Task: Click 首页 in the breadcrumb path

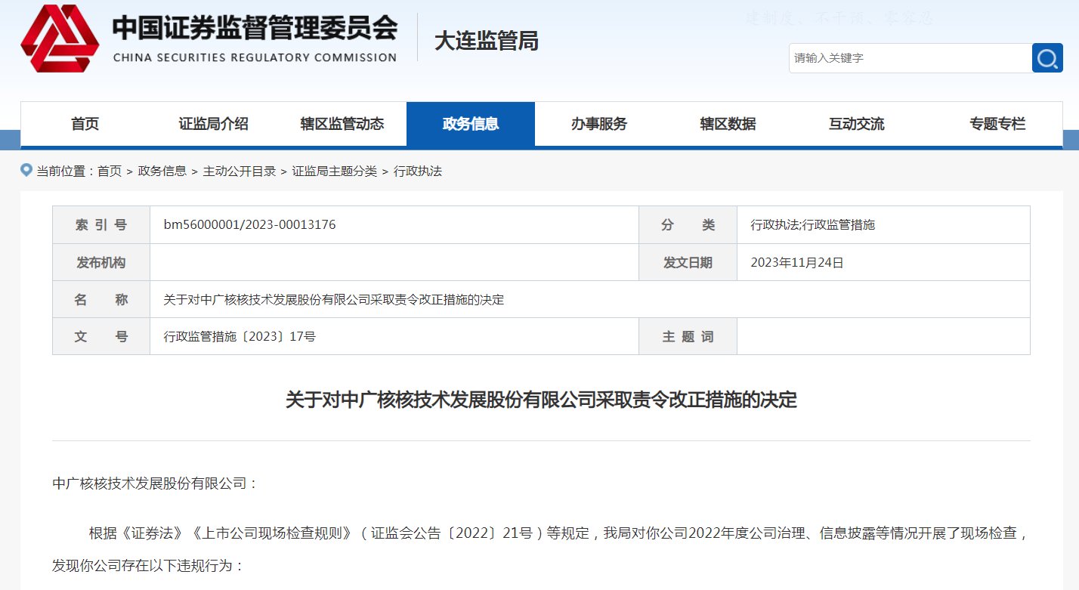Action: (110, 171)
